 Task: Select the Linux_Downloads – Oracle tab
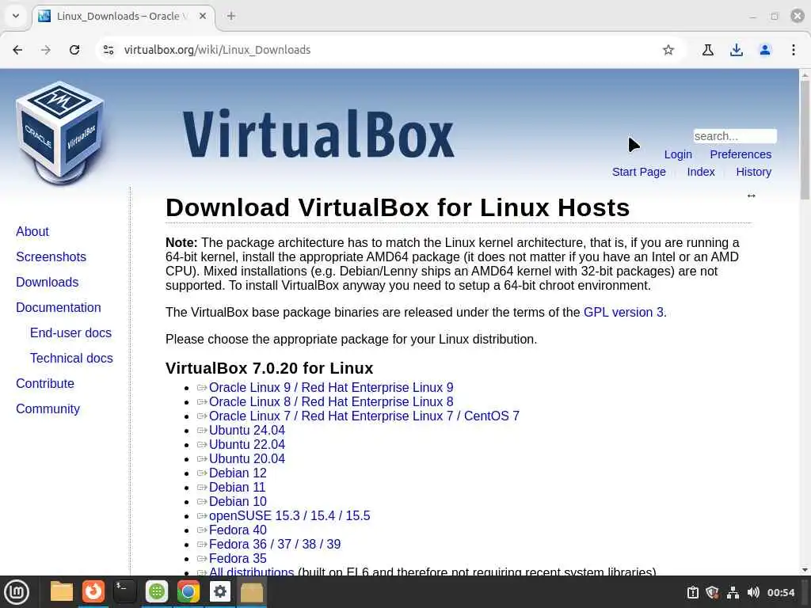(x=124, y=16)
